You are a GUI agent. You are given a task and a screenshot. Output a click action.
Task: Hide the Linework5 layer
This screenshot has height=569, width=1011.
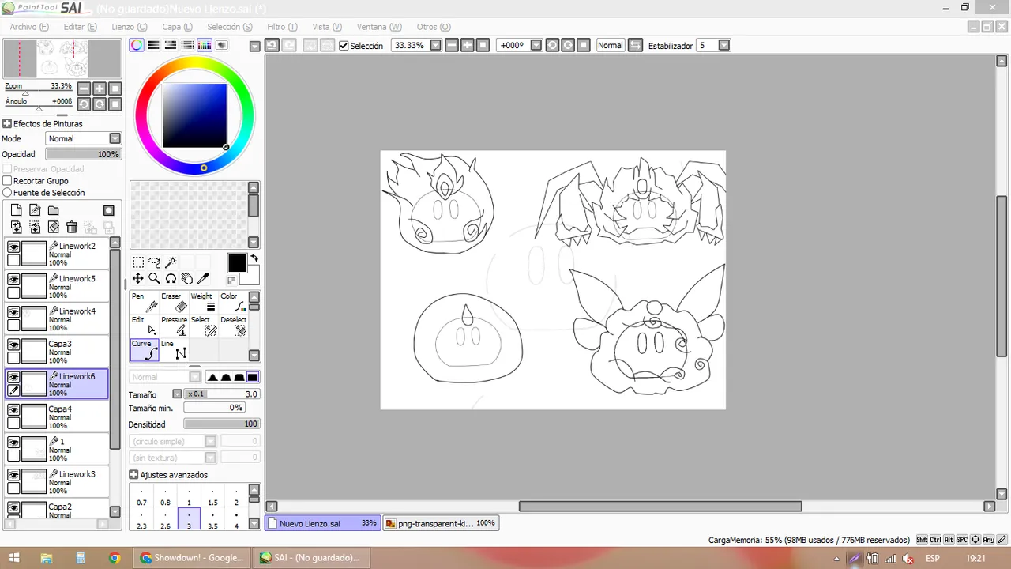tap(13, 280)
